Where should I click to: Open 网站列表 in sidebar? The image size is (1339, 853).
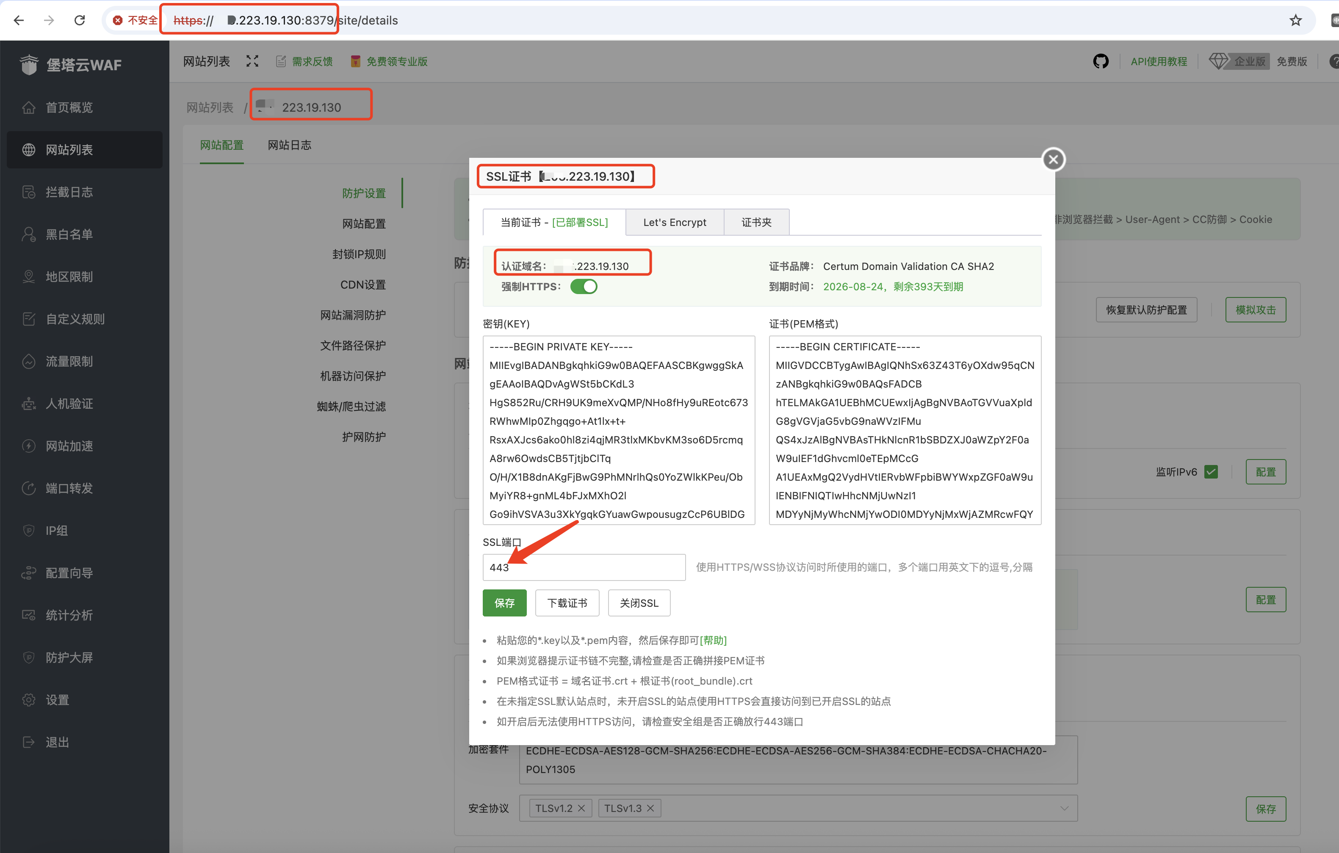click(85, 149)
